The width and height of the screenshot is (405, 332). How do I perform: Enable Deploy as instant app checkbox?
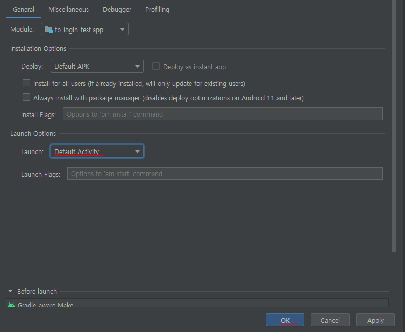[x=156, y=66]
